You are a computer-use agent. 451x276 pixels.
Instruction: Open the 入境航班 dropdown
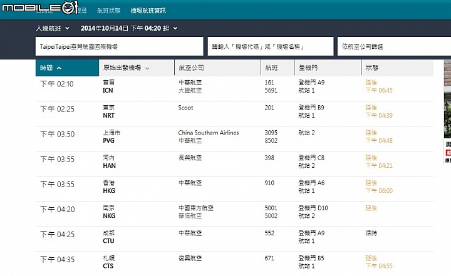point(53,28)
